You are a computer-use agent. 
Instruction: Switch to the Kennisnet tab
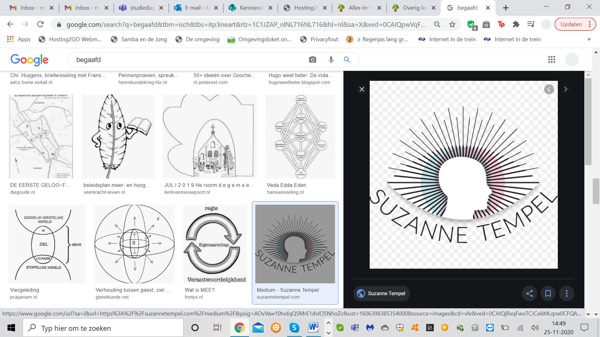(x=251, y=8)
